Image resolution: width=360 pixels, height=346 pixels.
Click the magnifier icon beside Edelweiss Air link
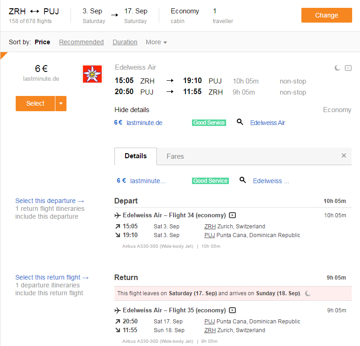[240, 122]
